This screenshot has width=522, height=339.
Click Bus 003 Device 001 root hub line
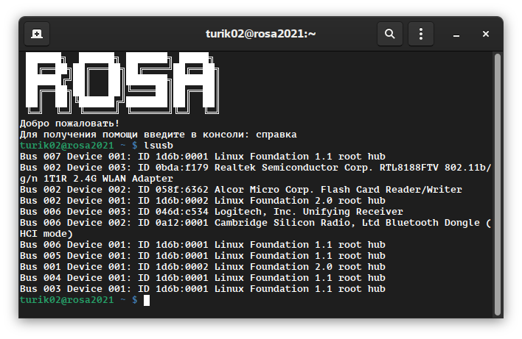203,289
